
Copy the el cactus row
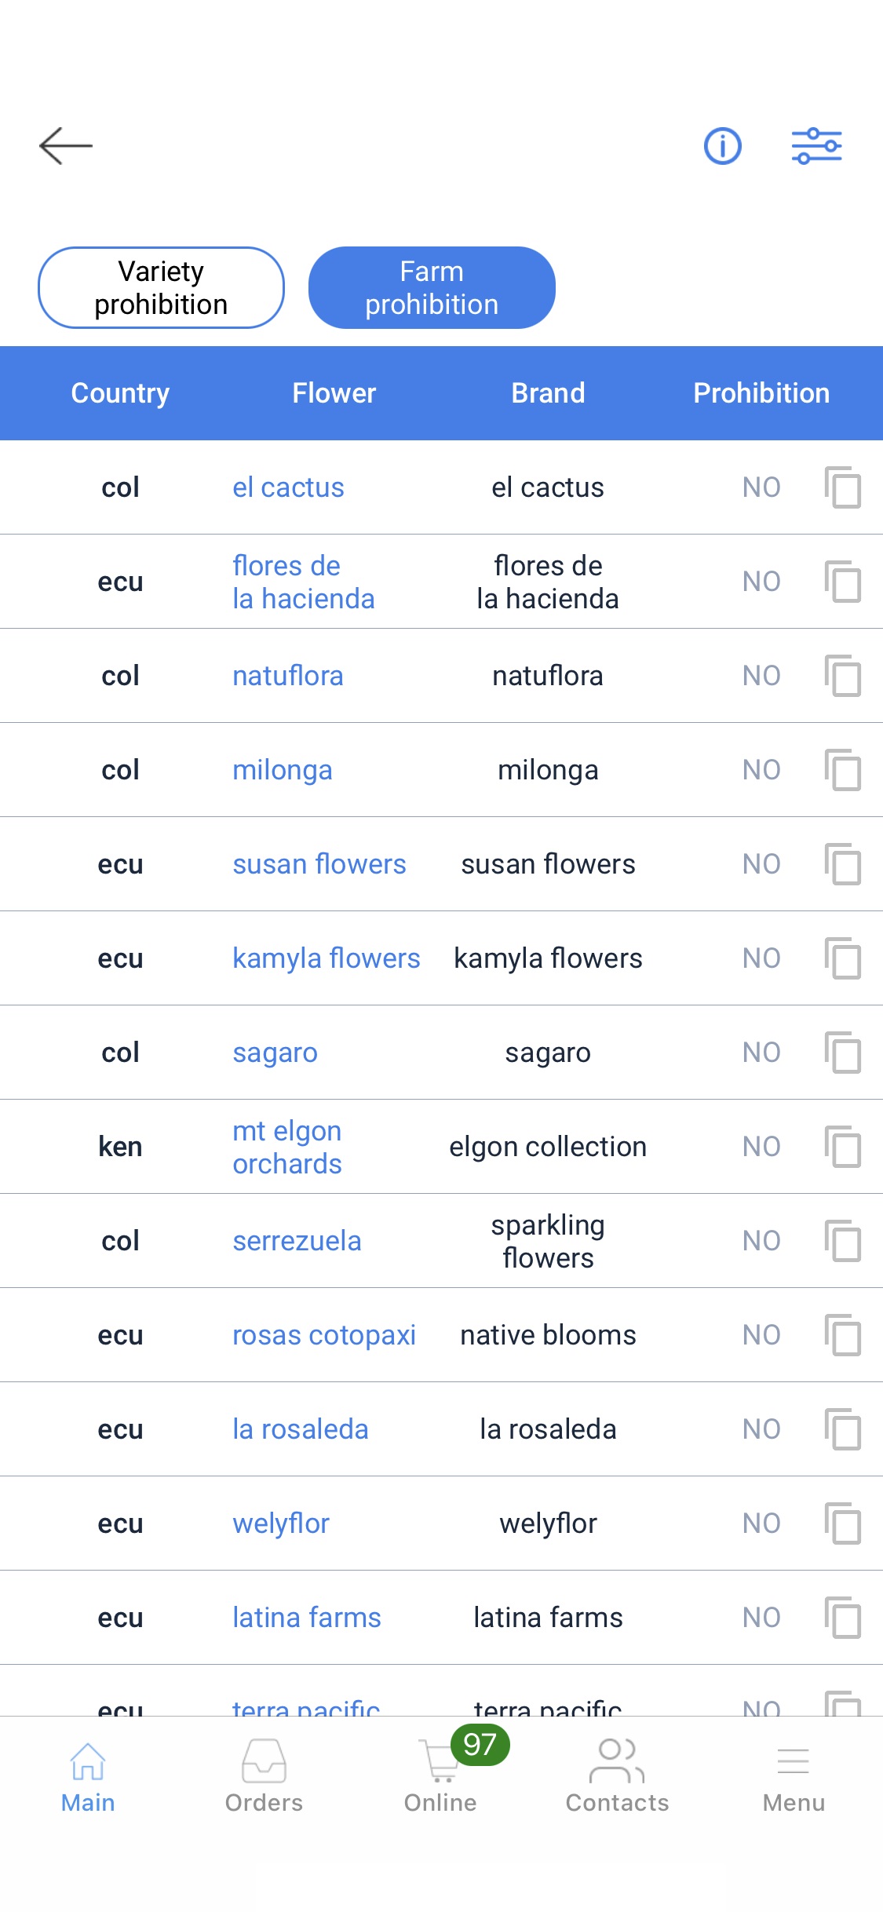(x=843, y=487)
